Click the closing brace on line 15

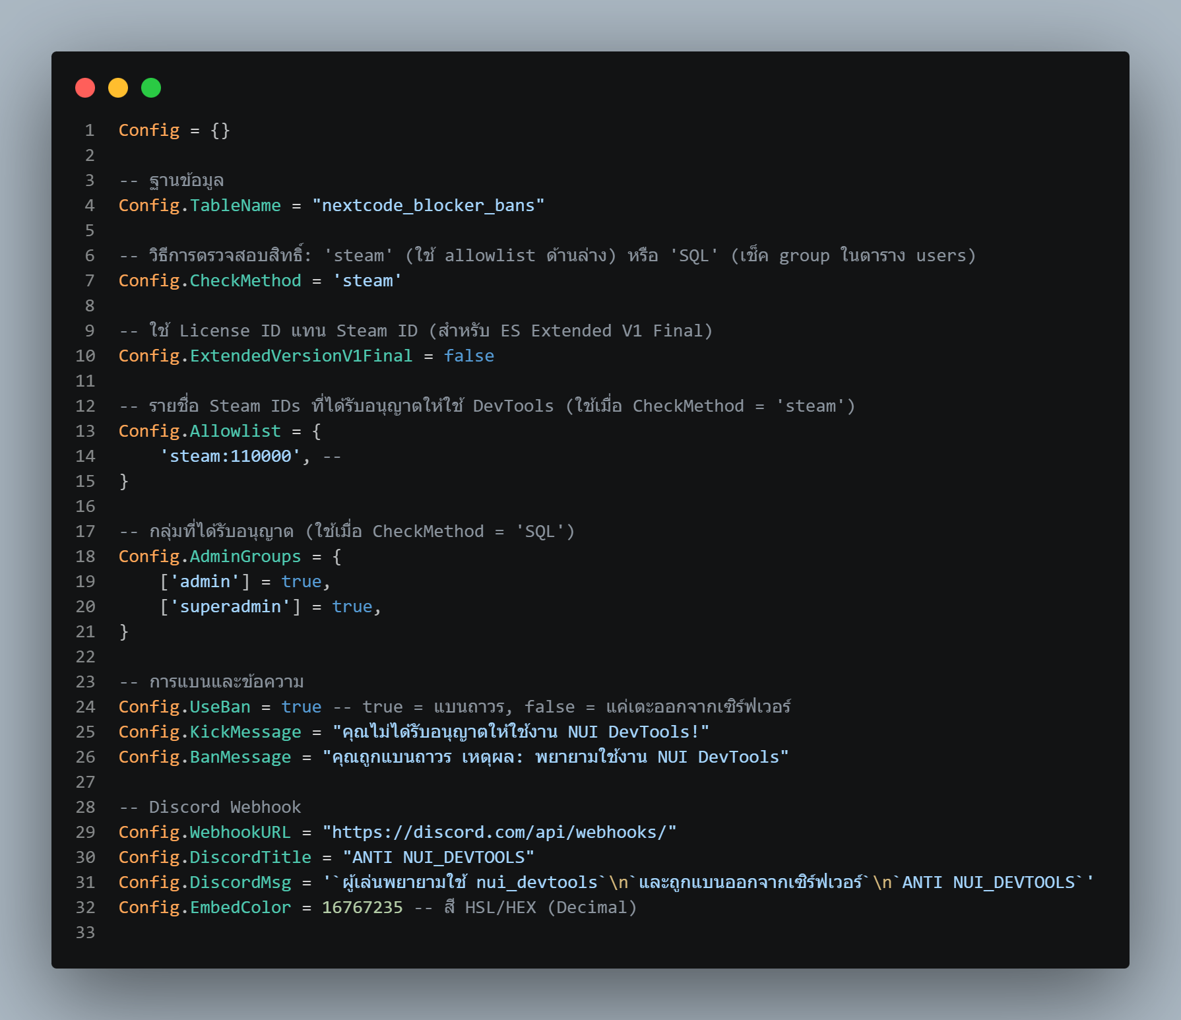pyautogui.click(x=123, y=481)
